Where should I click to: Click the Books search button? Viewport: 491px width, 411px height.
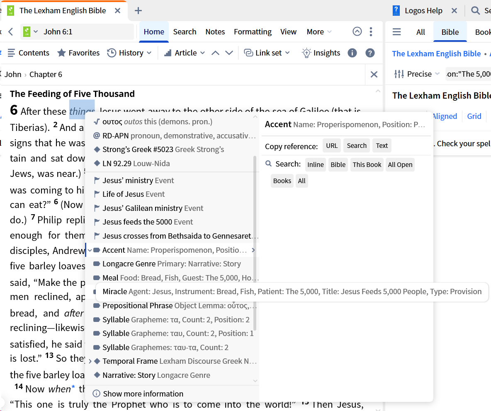coord(282,181)
